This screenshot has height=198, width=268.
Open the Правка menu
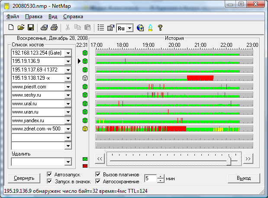34,16
